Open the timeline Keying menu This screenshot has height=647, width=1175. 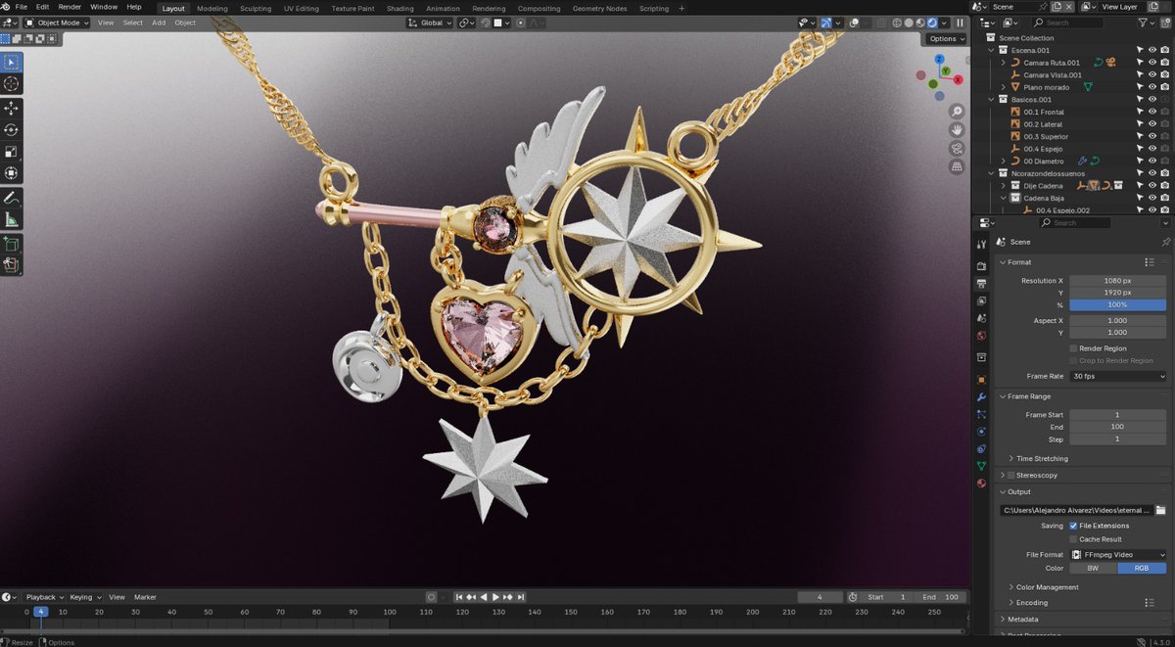pyautogui.click(x=84, y=596)
